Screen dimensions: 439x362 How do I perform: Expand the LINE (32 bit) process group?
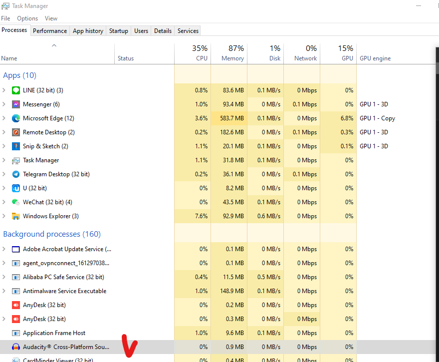click(x=4, y=90)
